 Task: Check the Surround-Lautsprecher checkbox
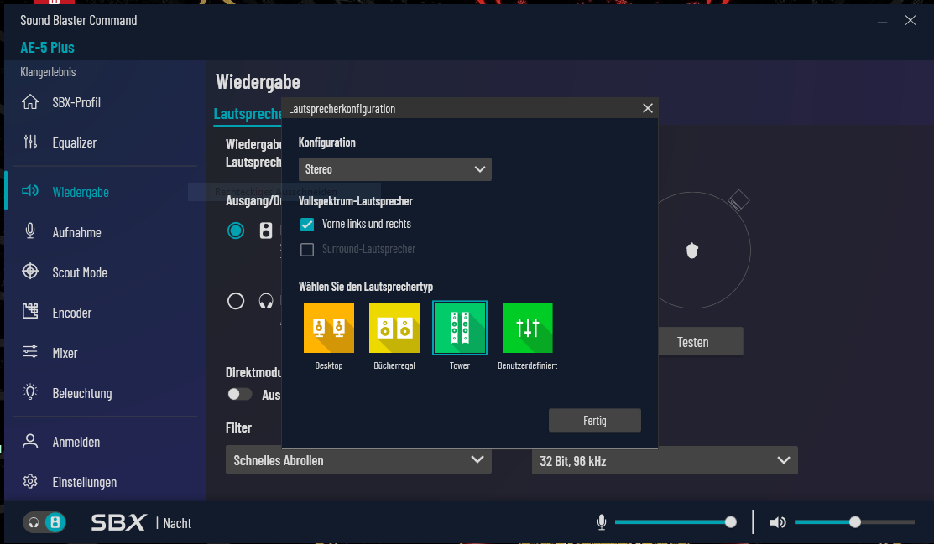(x=307, y=250)
